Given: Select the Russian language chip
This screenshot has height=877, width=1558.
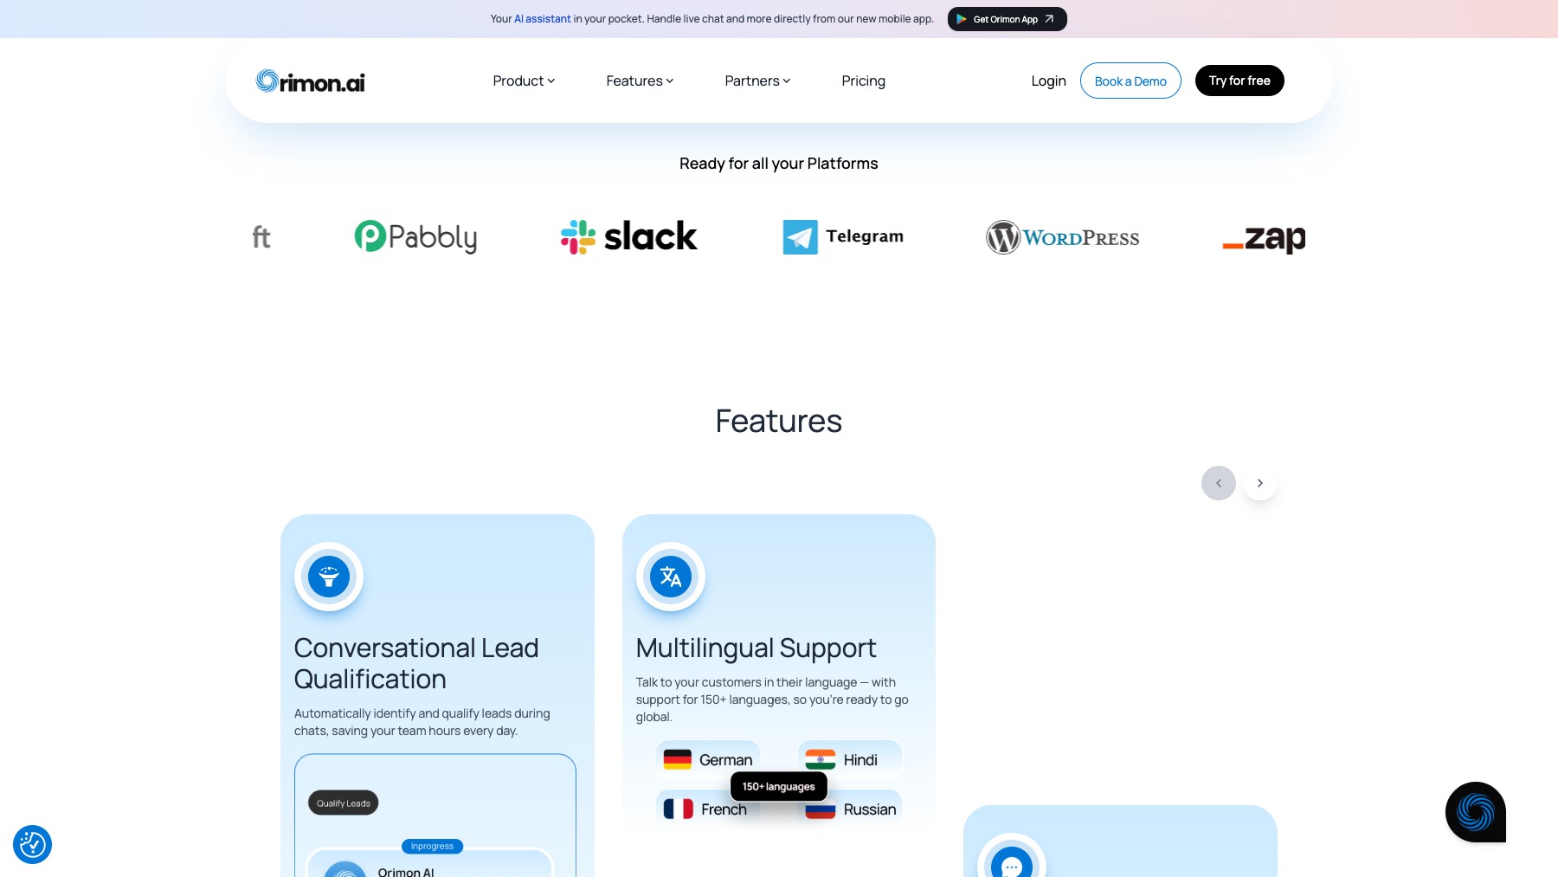Looking at the screenshot, I should point(852,809).
